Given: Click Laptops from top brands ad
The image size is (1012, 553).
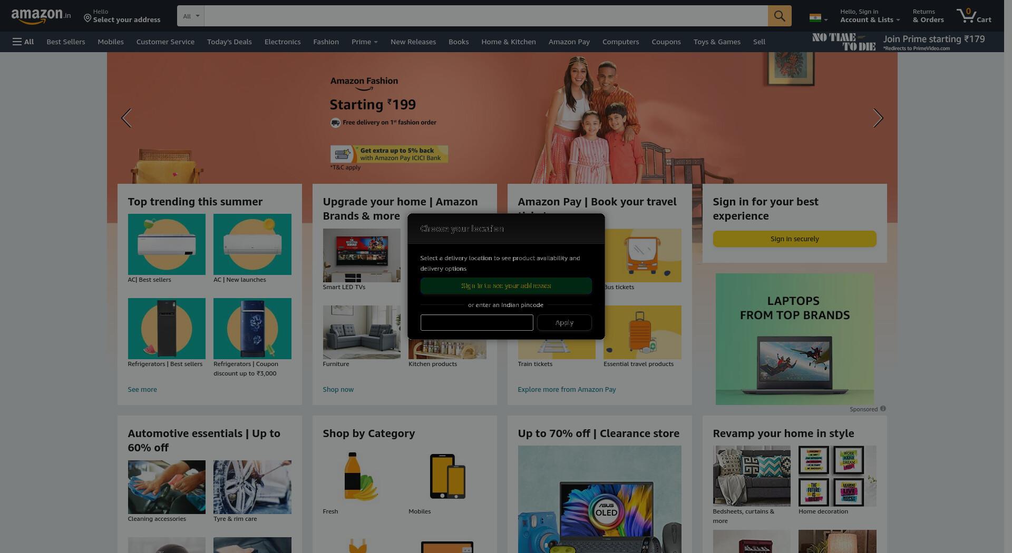Looking at the screenshot, I should pyautogui.click(x=794, y=339).
